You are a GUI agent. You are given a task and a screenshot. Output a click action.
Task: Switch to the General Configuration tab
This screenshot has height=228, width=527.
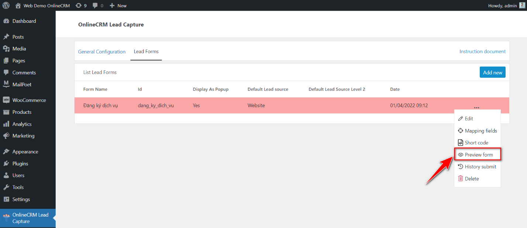pos(102,52)
